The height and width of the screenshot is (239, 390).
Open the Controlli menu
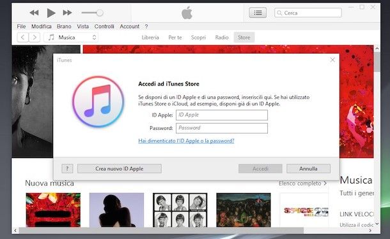[x=104, y=26]
